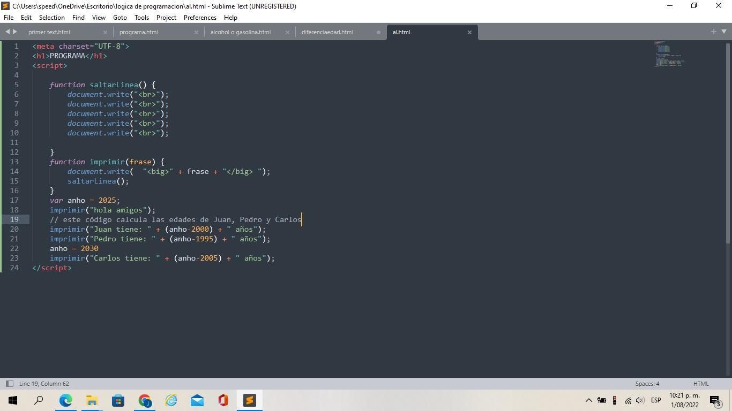Image resolution: width=732 pixels, height=411 pixels.
Task: Open Mail app from taskbar
Action: tap(197, 400)
